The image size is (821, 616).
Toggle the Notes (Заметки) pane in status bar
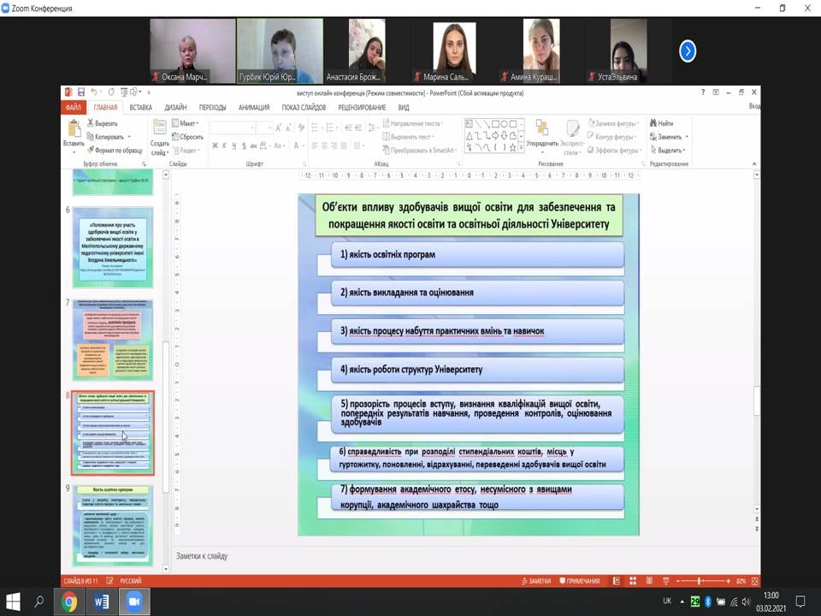[x=535, y=581]
